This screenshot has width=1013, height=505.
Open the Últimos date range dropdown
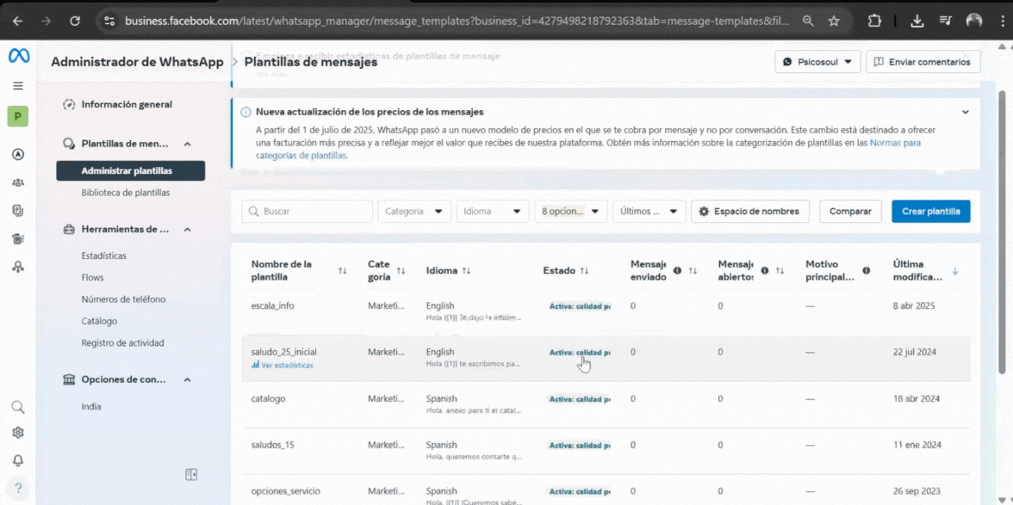(649, 211)
